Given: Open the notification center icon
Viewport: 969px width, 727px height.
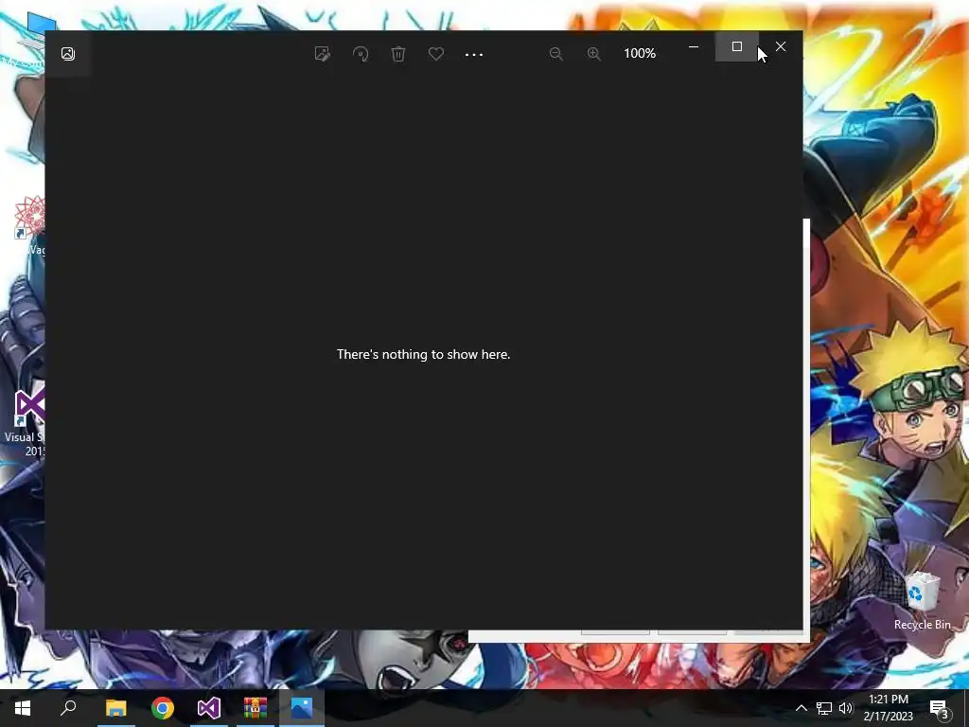Looking at the screenshot, I should [x=940, y=709].
